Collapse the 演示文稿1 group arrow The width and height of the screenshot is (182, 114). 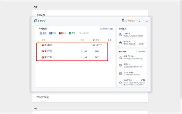(37, 45)
